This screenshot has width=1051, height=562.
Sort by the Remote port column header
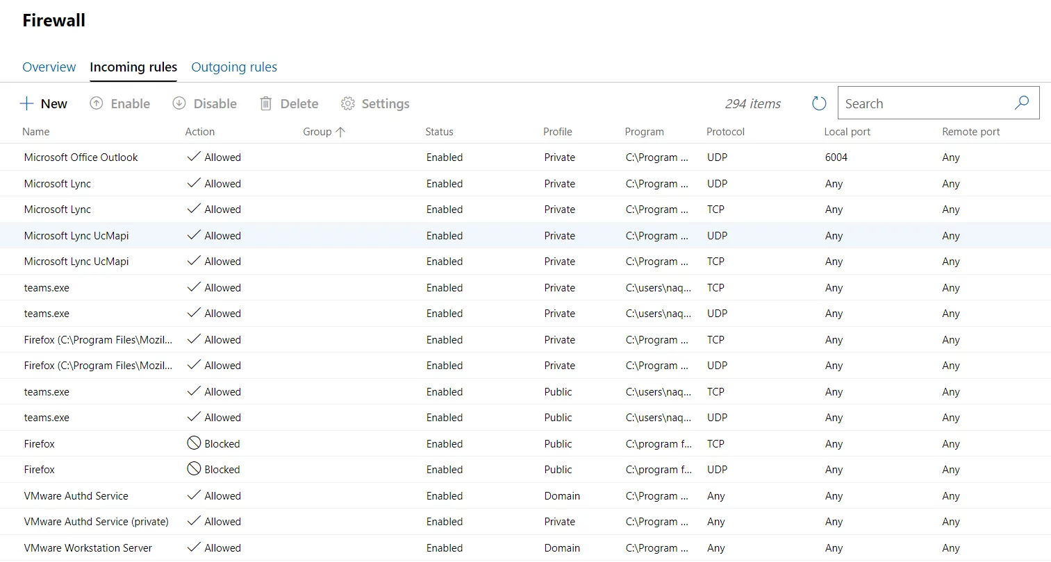[971, 132]
